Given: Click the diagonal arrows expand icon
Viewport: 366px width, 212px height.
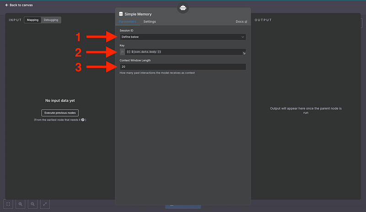Looking at the screenshot, I should (x=44, y=204).
